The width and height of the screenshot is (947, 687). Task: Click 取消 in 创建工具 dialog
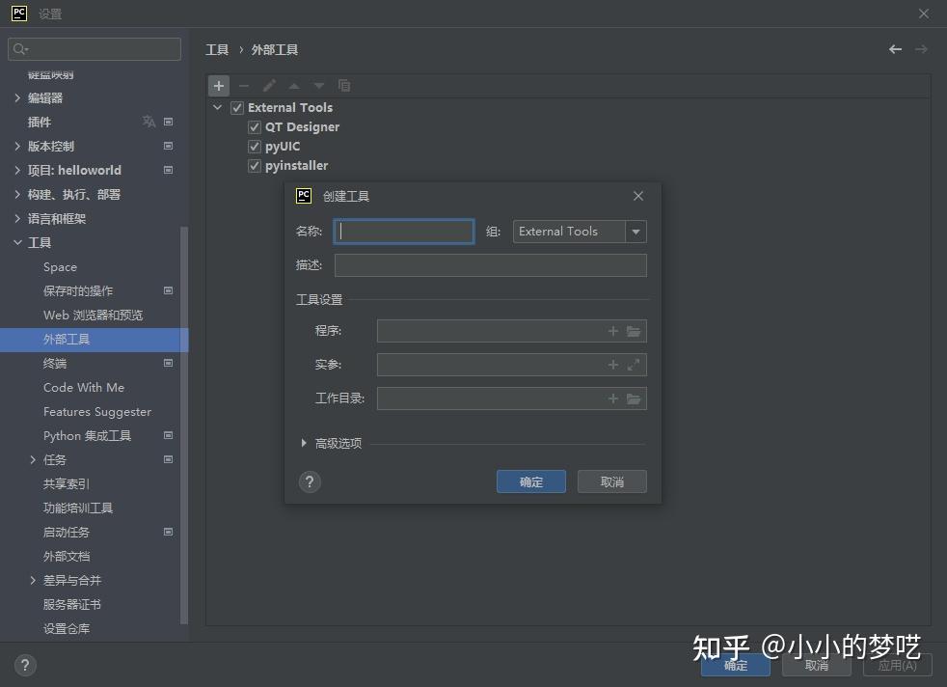click(611, 481)
